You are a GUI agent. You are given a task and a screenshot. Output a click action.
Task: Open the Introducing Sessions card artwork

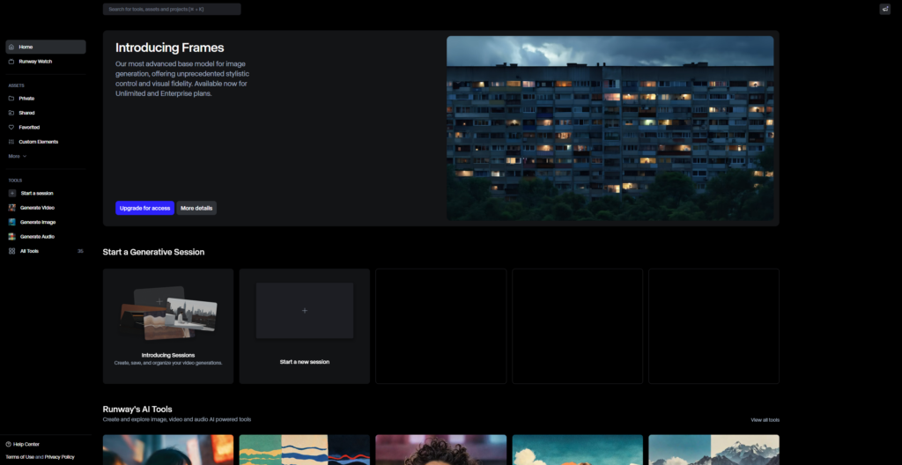tap(168, 314)
